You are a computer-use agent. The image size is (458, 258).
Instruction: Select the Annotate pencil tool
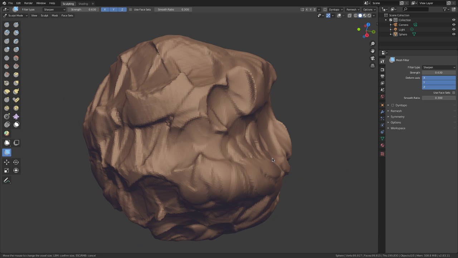(x=7, y=181)
